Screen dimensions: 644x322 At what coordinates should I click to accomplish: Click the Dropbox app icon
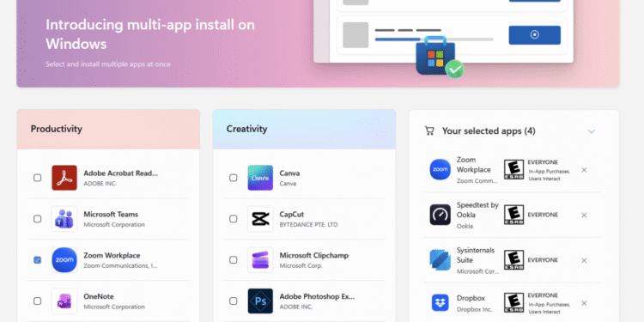440,303
